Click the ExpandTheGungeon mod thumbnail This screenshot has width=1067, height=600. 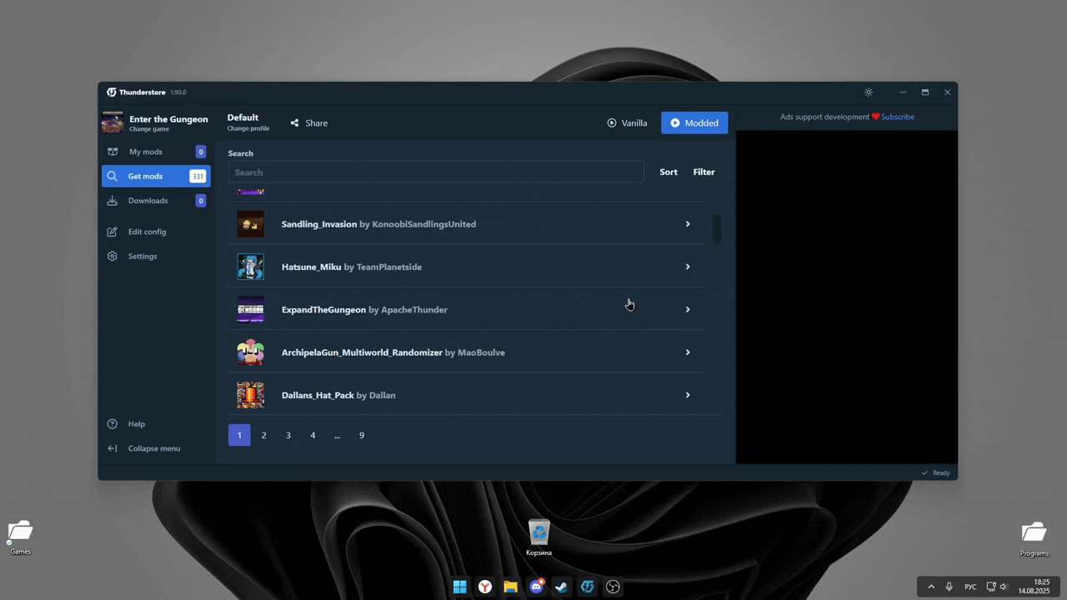[250, 309]
